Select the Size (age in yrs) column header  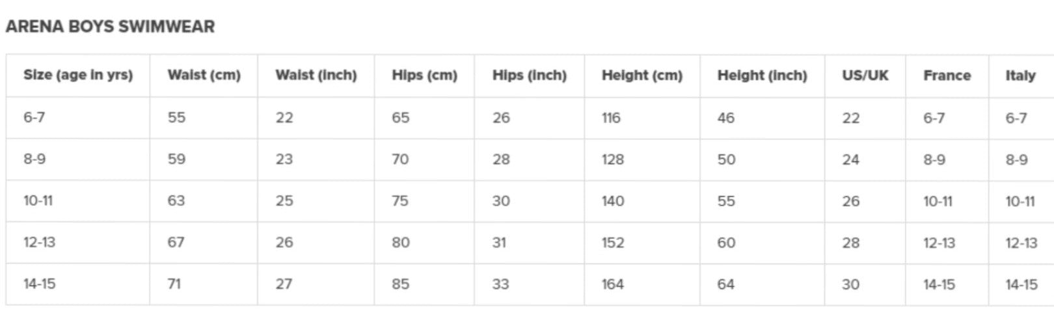tap(78, 75)
